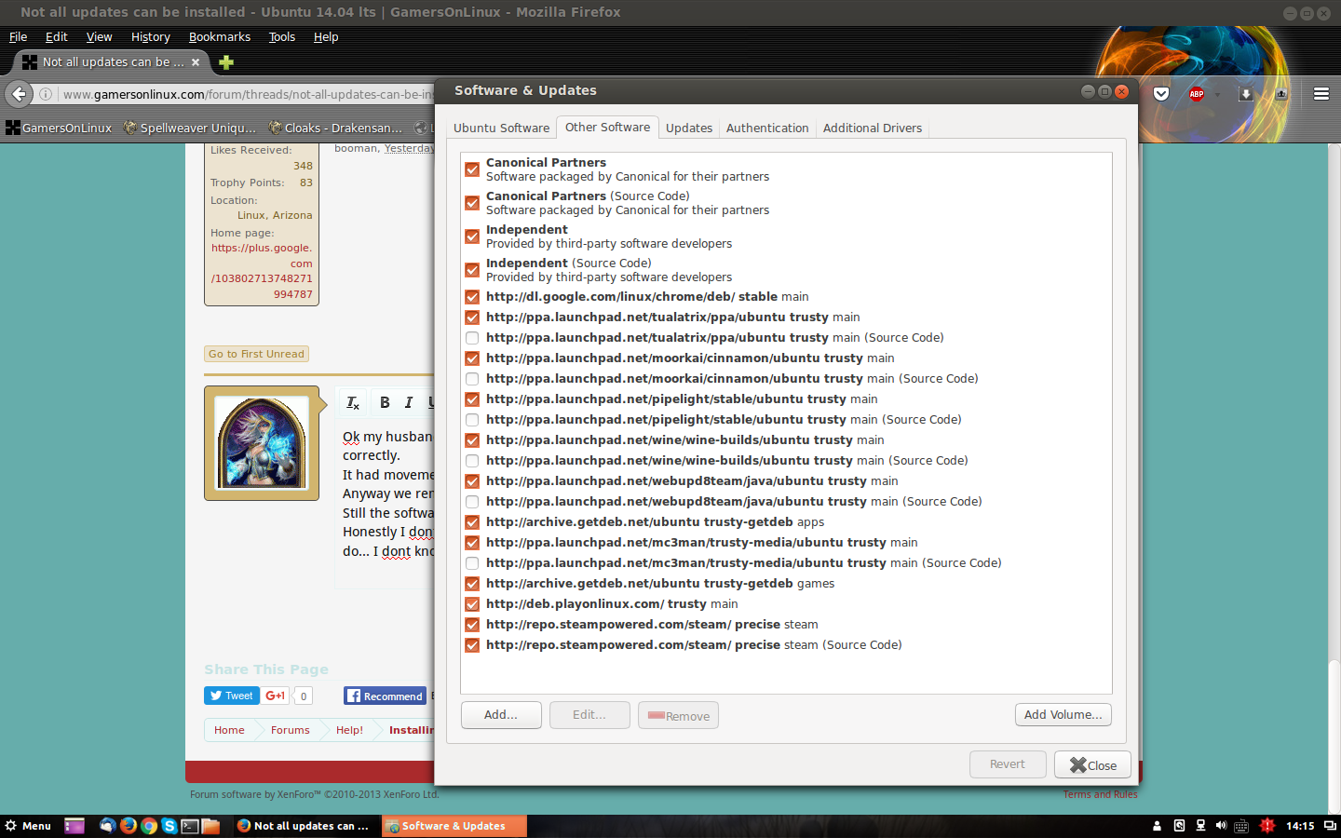Open Firefox Bookmarks menu

point(220,37)
